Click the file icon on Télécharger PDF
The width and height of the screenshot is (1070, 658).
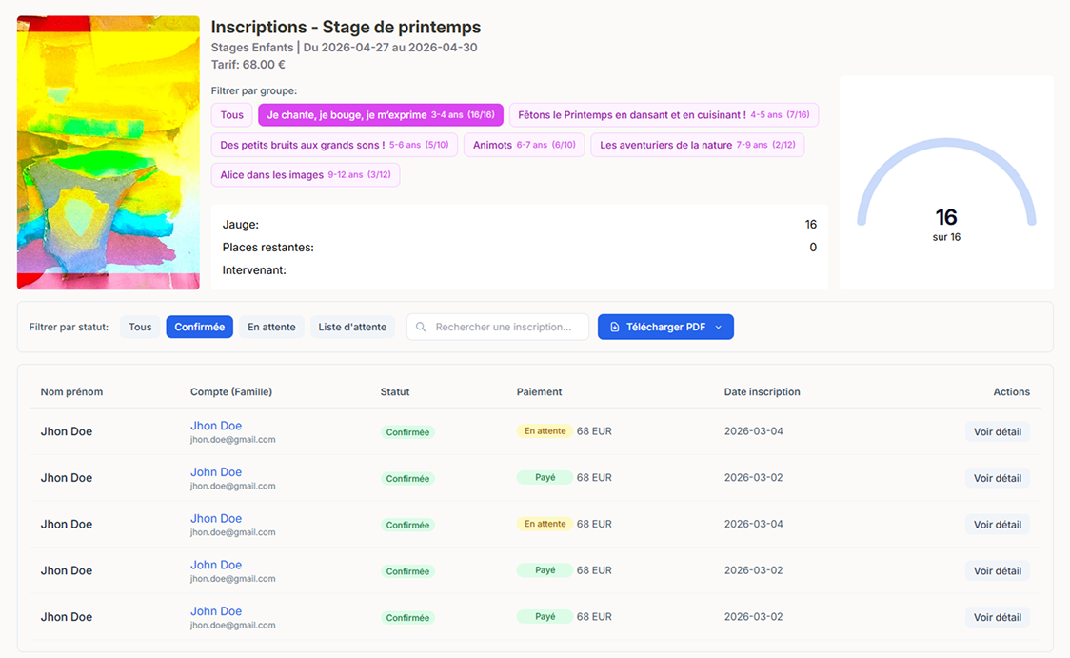pos(614,327)
